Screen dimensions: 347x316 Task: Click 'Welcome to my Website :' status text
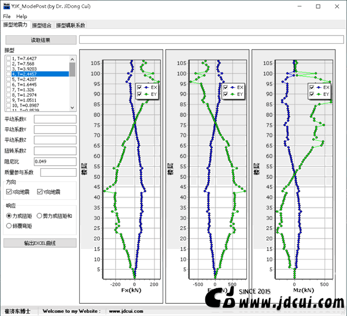pos(72,311)
